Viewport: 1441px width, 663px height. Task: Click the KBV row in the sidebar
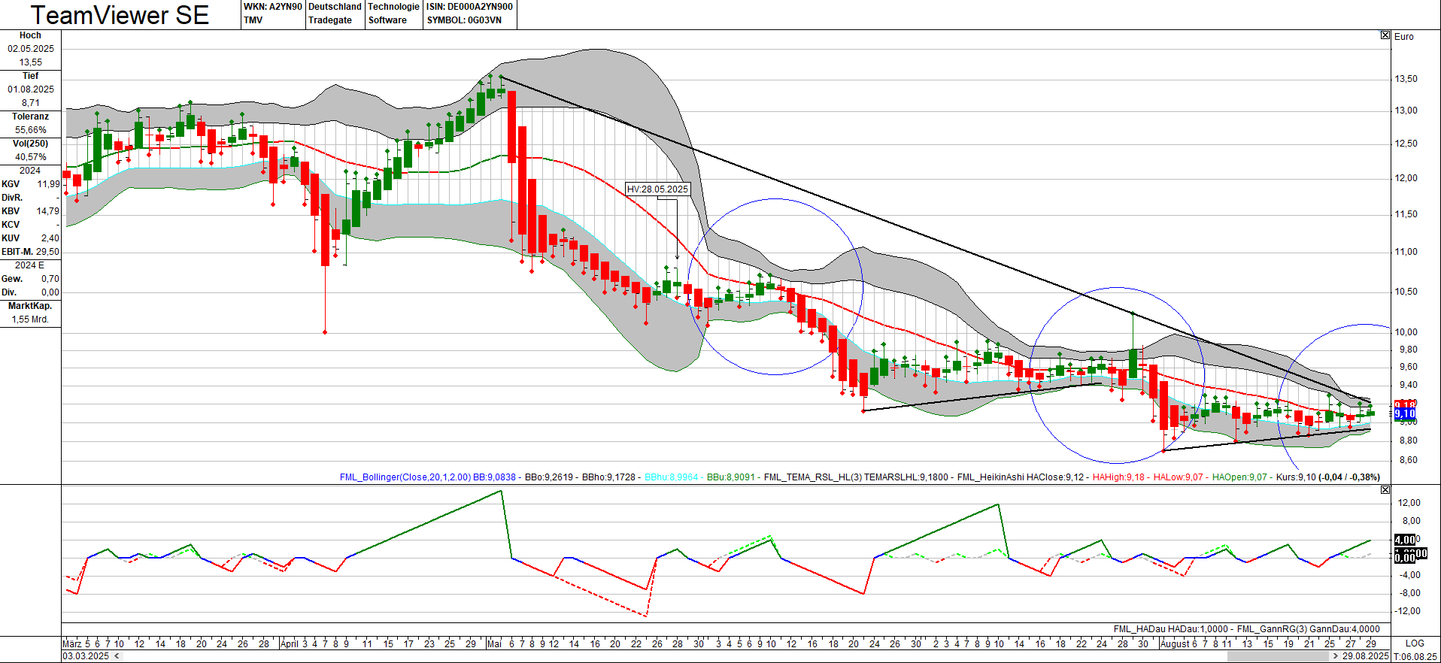(30, 211)
